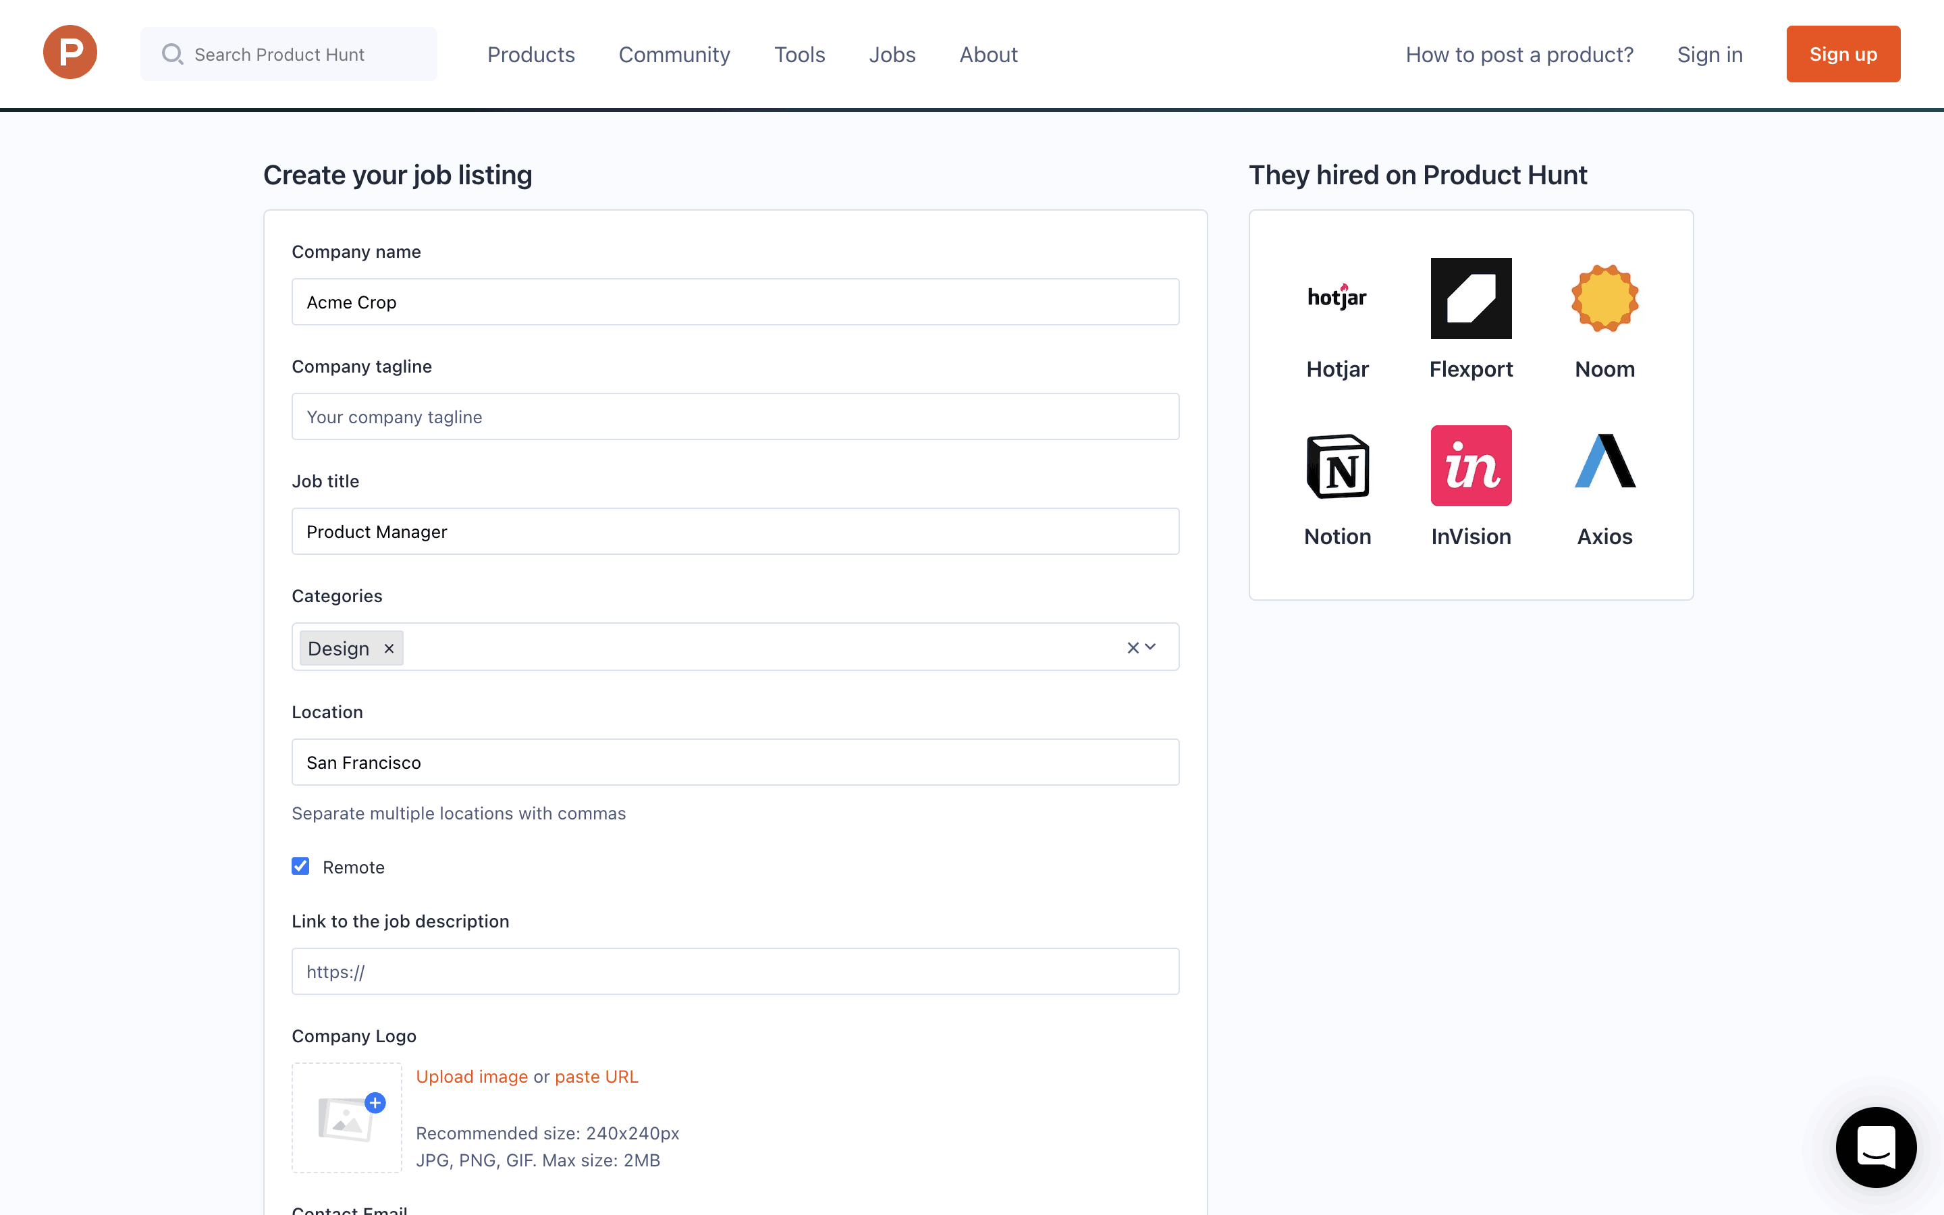
Task: Click the Hotjar company logo
Action: tap(1336, 298)
